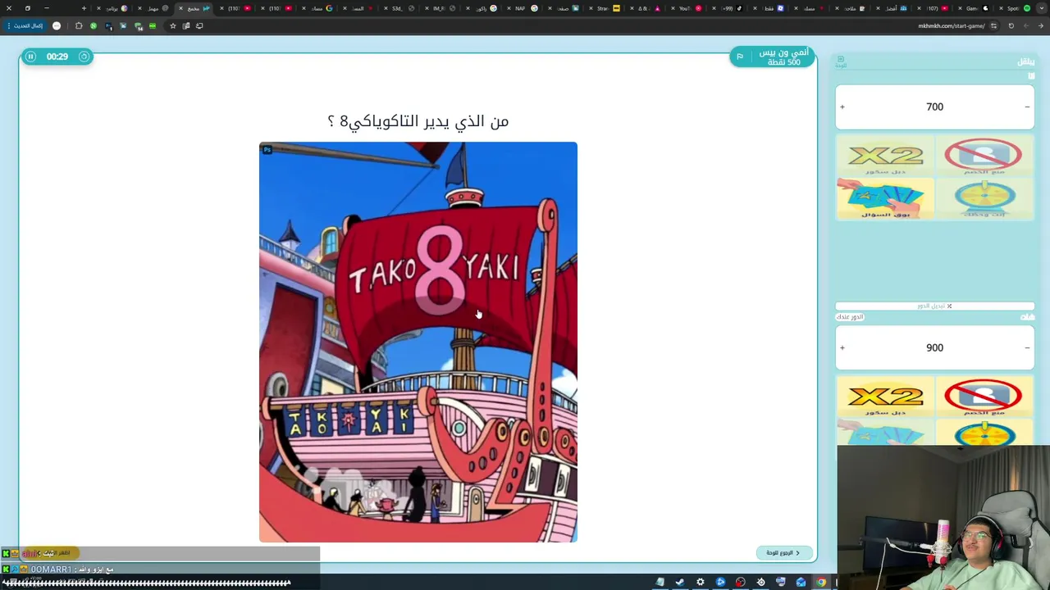Click the 700 score field
This screenshot has width=1050, height=590.
click(934, 107)
